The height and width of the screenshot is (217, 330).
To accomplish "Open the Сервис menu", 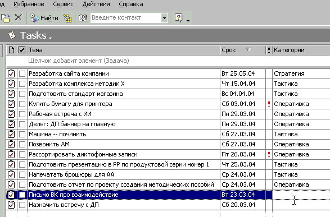I will [x=63, y=4].
